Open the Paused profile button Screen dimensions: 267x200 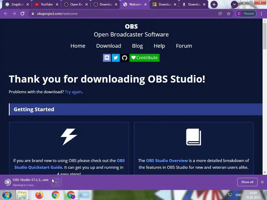tap(246, 14)
